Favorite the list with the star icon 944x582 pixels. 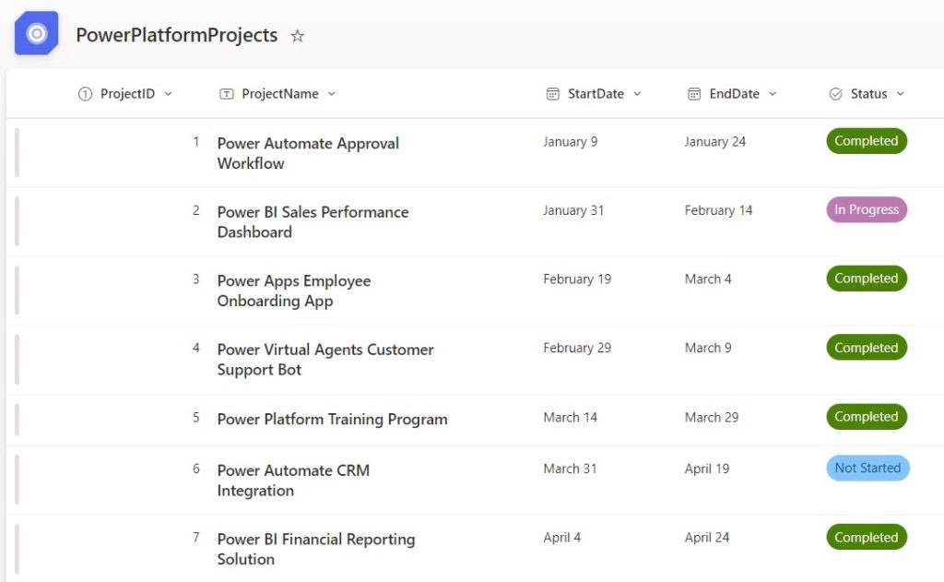point(298,36)
